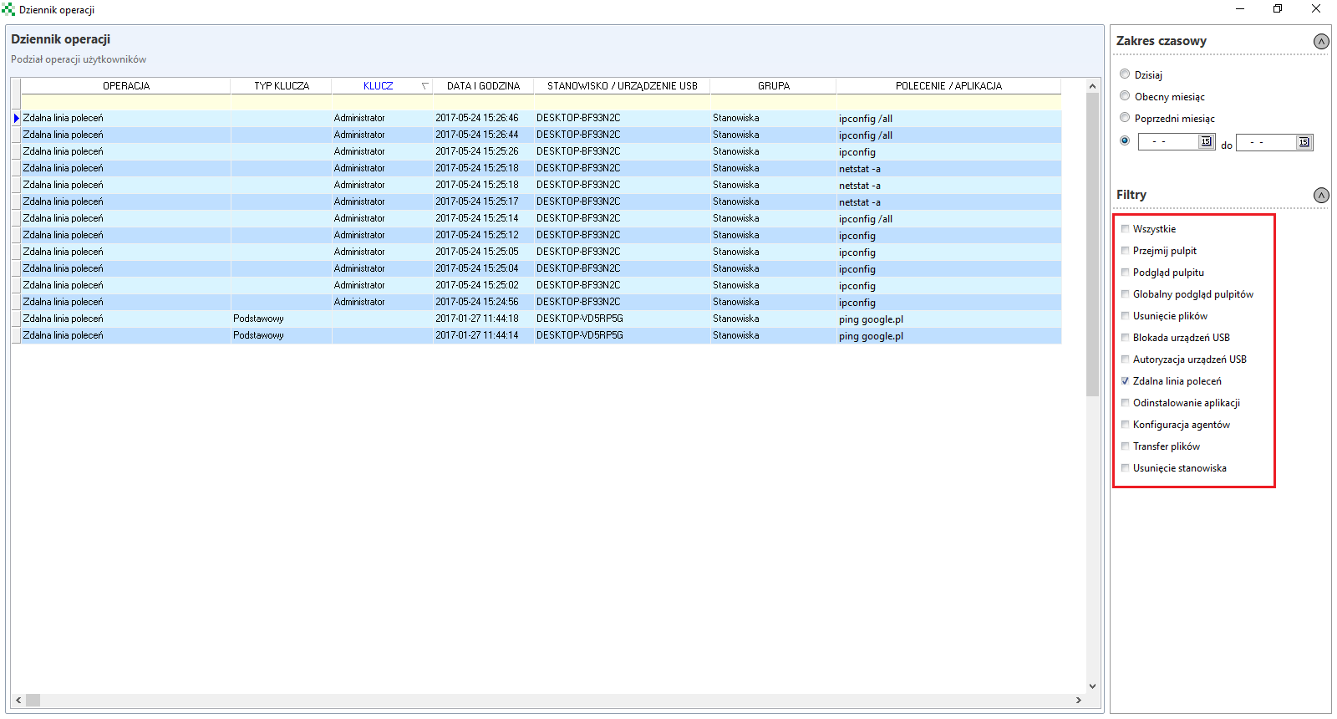Sort by the OPERACJA column header
This screenshot has height=719, width=1337.
click(125, 86)
